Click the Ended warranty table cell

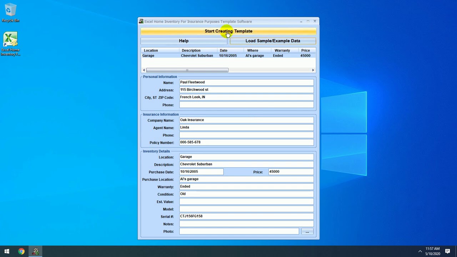278,56
